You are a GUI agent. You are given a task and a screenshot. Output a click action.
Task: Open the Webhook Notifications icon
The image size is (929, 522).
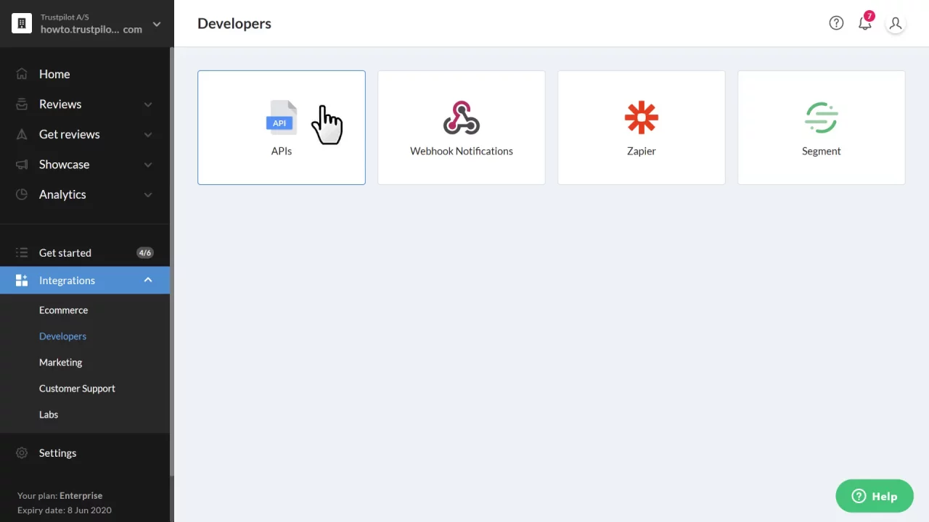pyautogui.click(x=462, y=117)
